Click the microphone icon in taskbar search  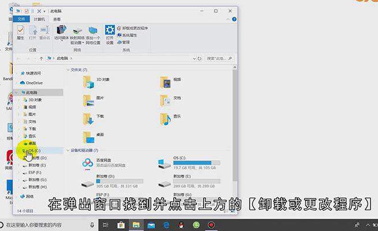[92, 225]
